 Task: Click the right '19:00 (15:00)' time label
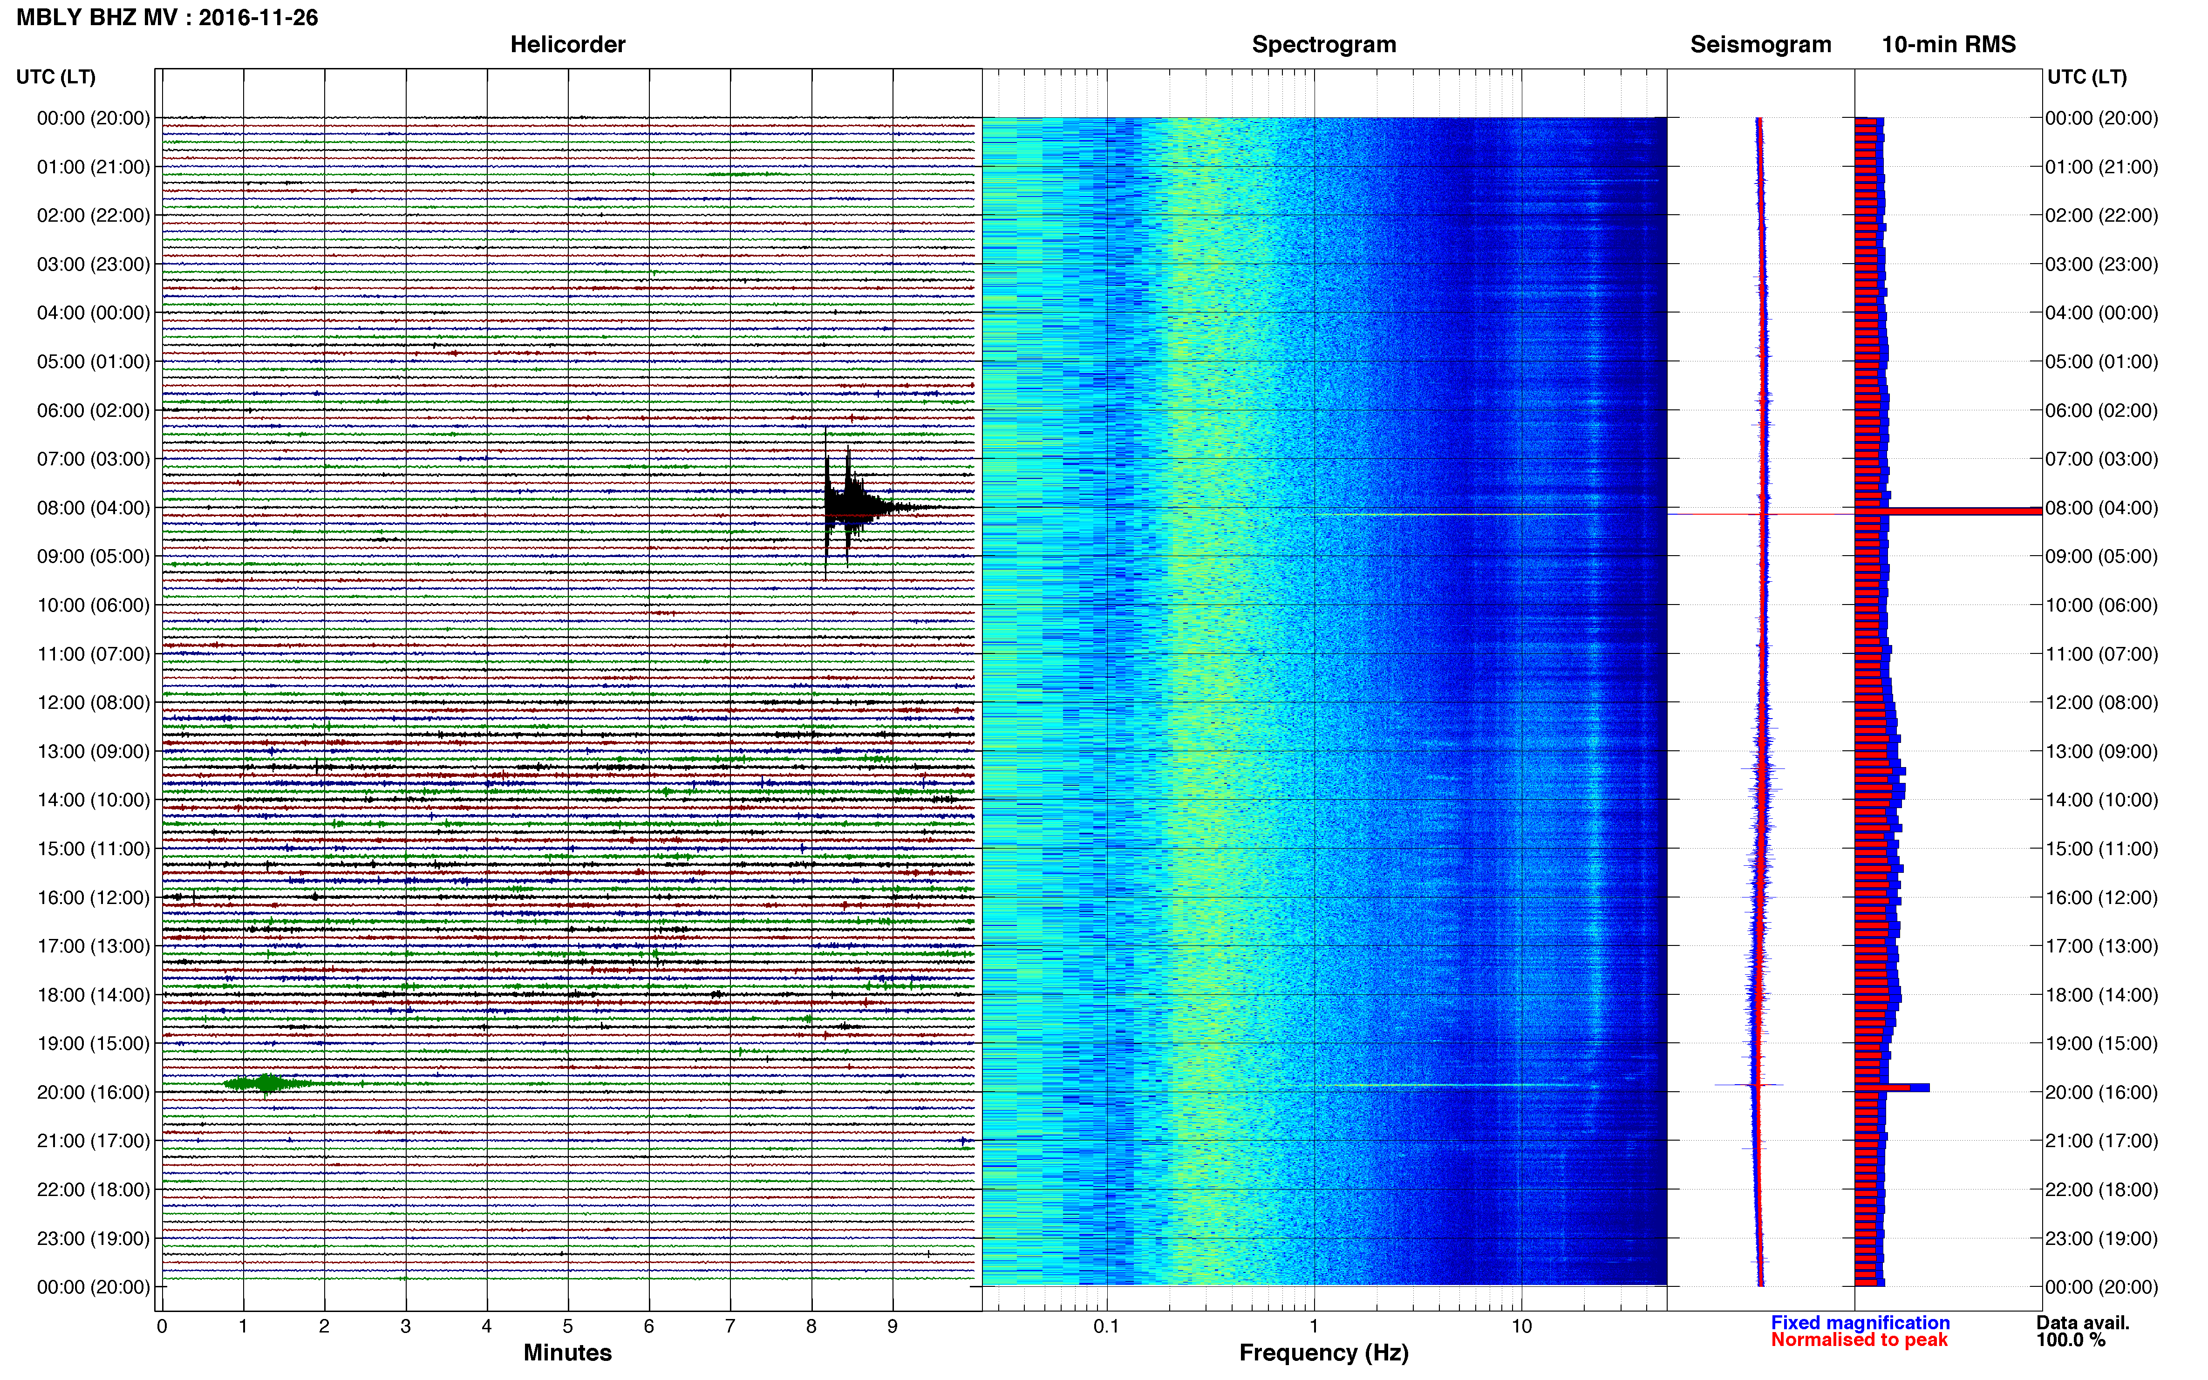click(x=2101, y=1043)
